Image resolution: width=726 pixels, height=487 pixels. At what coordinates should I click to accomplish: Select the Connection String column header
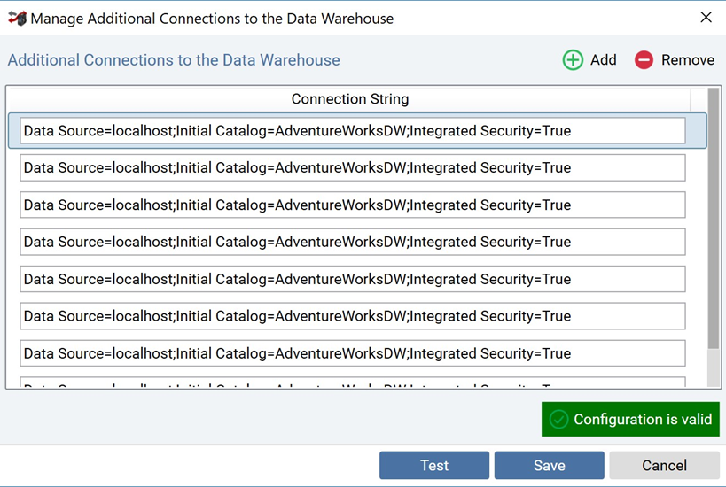(349, 99)
